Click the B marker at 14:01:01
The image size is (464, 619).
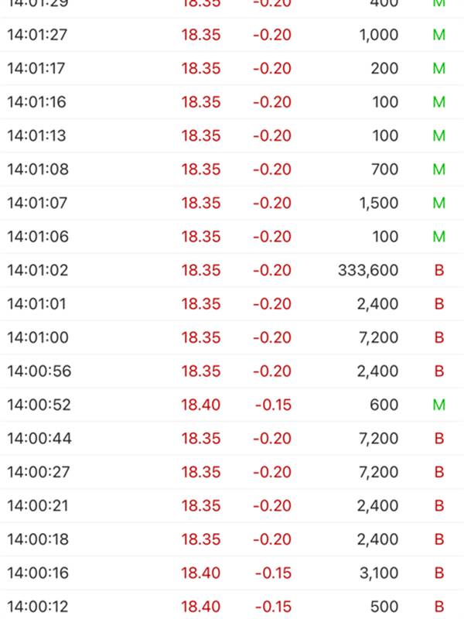click(439, 304)
